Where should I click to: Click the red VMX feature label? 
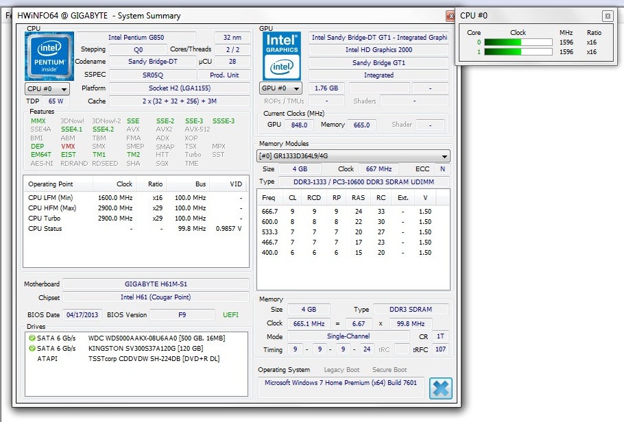68,147
